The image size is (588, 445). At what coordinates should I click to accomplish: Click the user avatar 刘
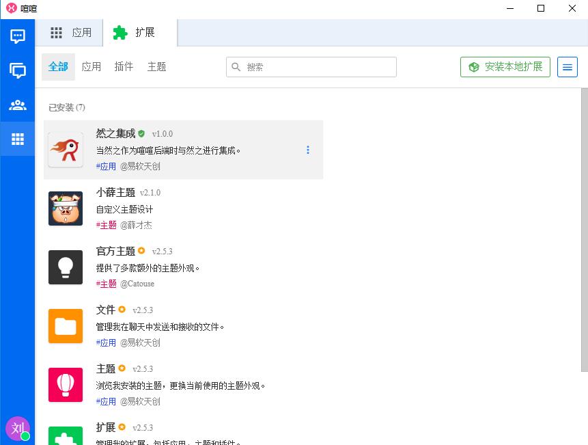(x=17, y=429)
